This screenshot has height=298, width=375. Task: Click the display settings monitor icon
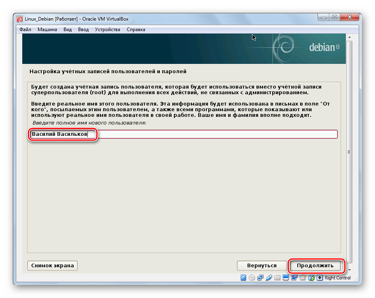(286, 278)
